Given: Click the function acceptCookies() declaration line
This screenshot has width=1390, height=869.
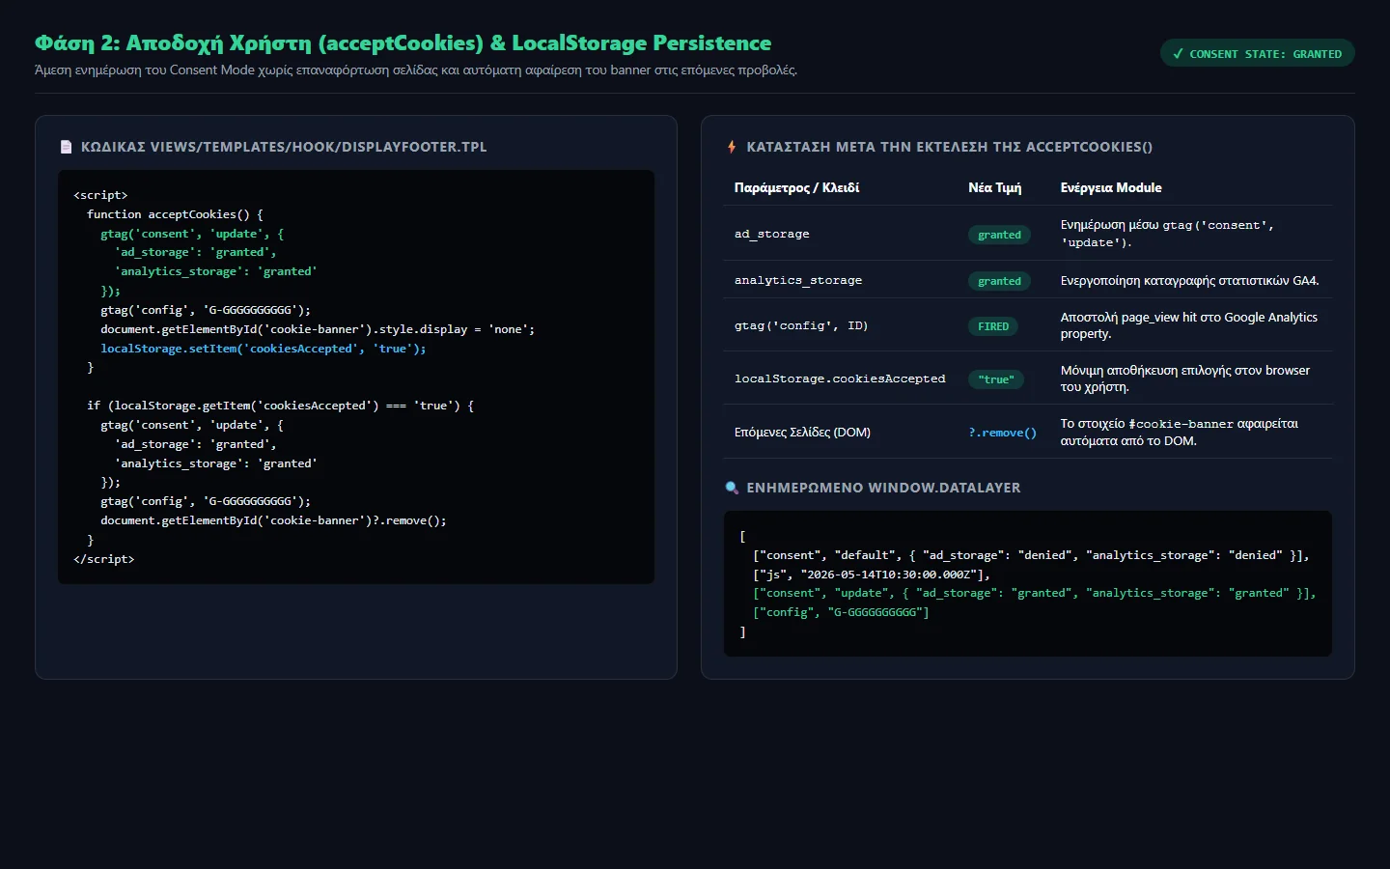Looking at the screenshot, I should click(x=175, y=214).
